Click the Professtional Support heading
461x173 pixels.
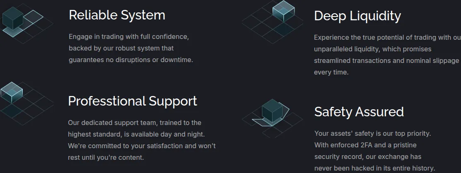[x=133, y=101]
